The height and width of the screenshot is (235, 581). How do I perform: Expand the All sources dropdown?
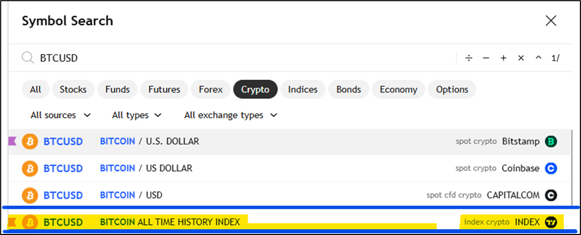61,115
